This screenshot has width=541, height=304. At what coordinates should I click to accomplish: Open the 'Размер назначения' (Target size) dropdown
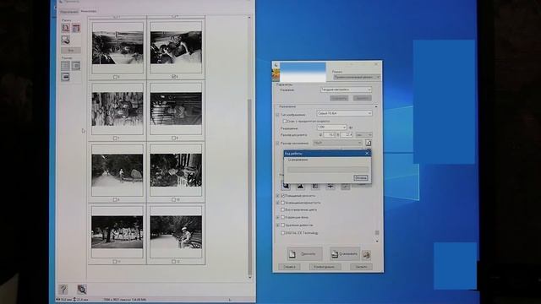tap(337, 143)
